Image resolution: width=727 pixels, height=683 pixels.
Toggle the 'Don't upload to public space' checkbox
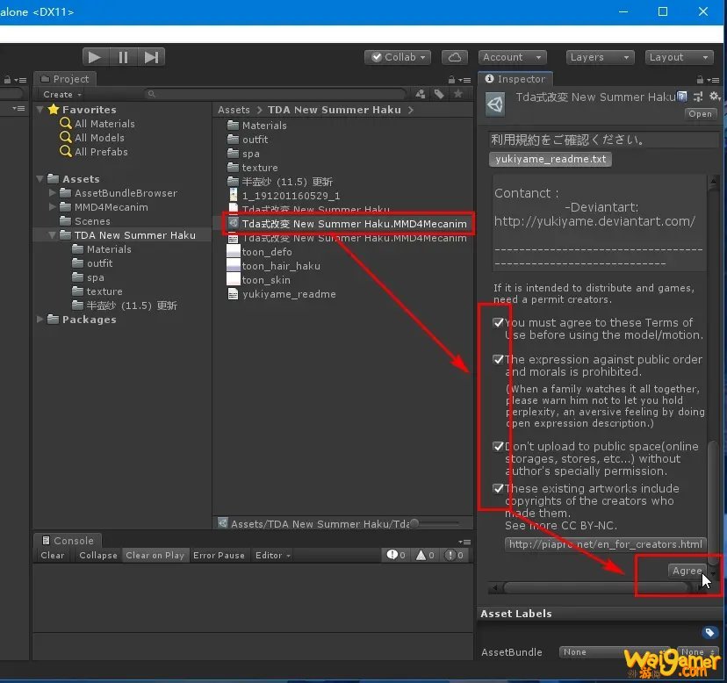(x=499, y=446)
